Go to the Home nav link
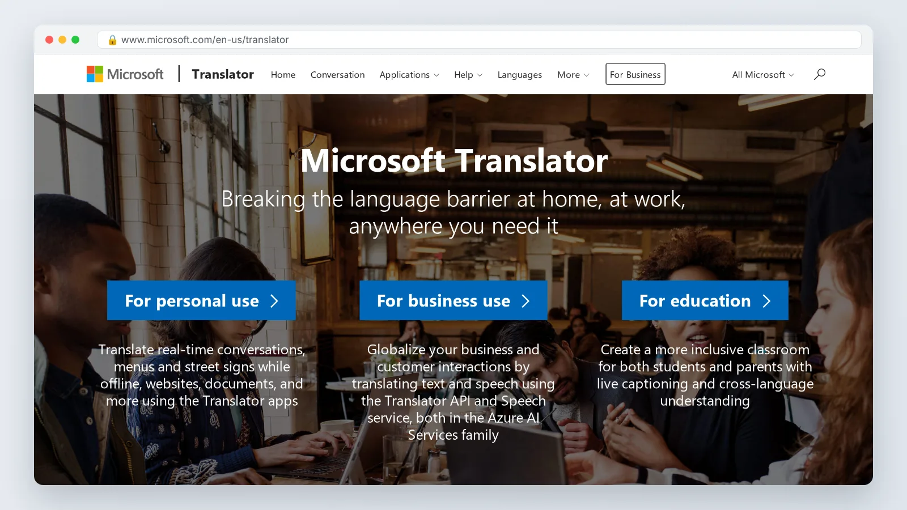The height and width of the screenshot is (510, 907). pyautogui.click(x=283, y=75)
